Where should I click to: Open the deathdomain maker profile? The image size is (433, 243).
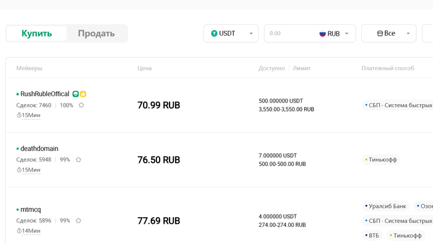39,149
